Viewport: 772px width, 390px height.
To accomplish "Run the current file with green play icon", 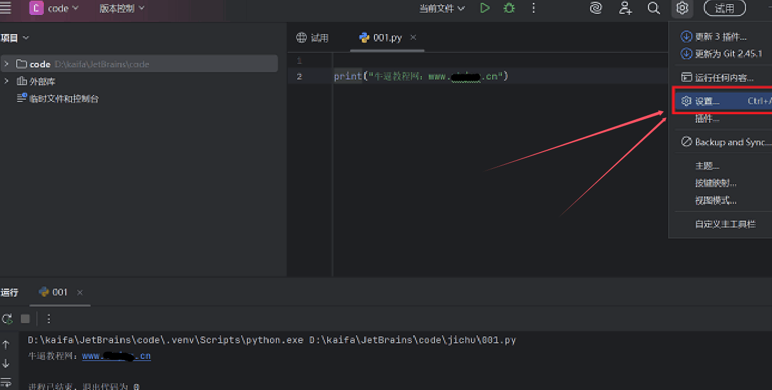I will coord(485,8).
